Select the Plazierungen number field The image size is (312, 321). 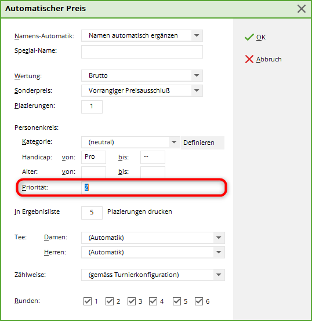(x=92, y=107)
